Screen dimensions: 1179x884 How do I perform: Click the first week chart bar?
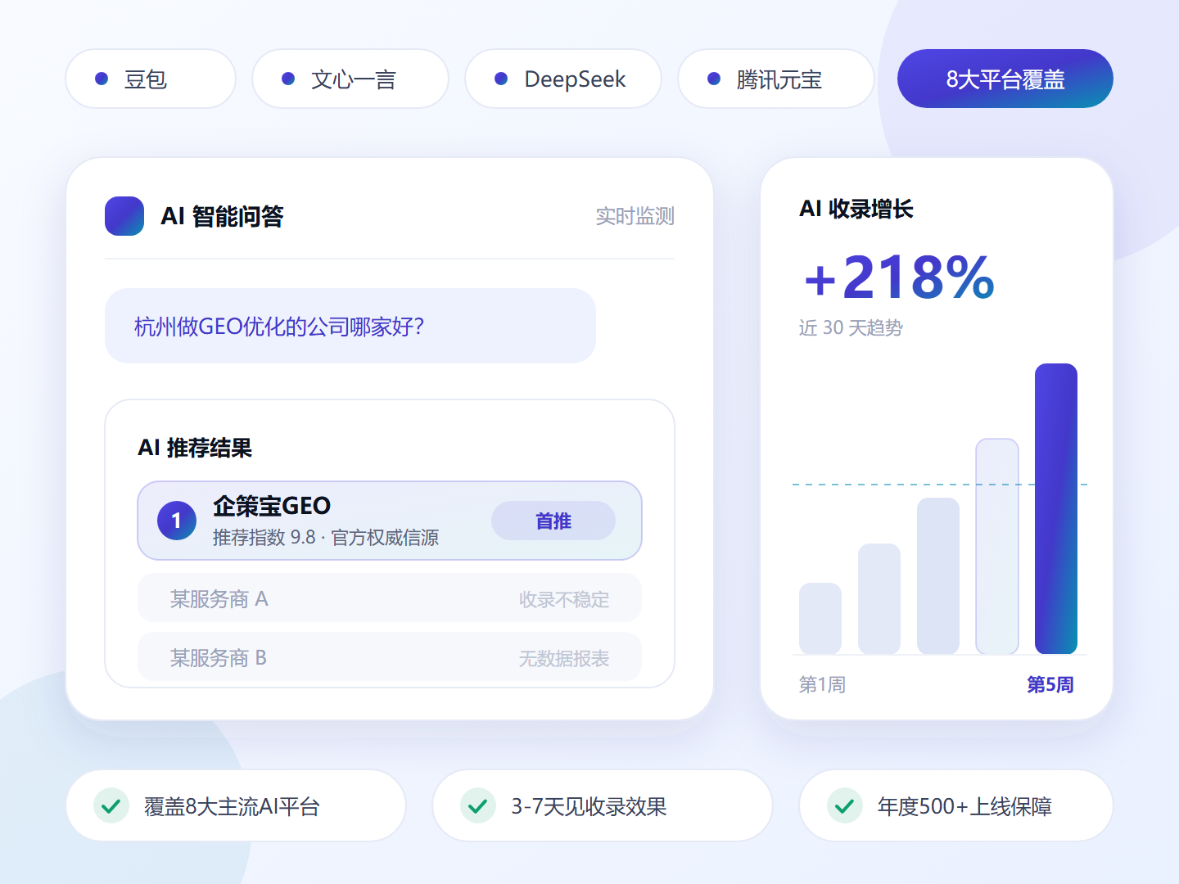(820, 619)
